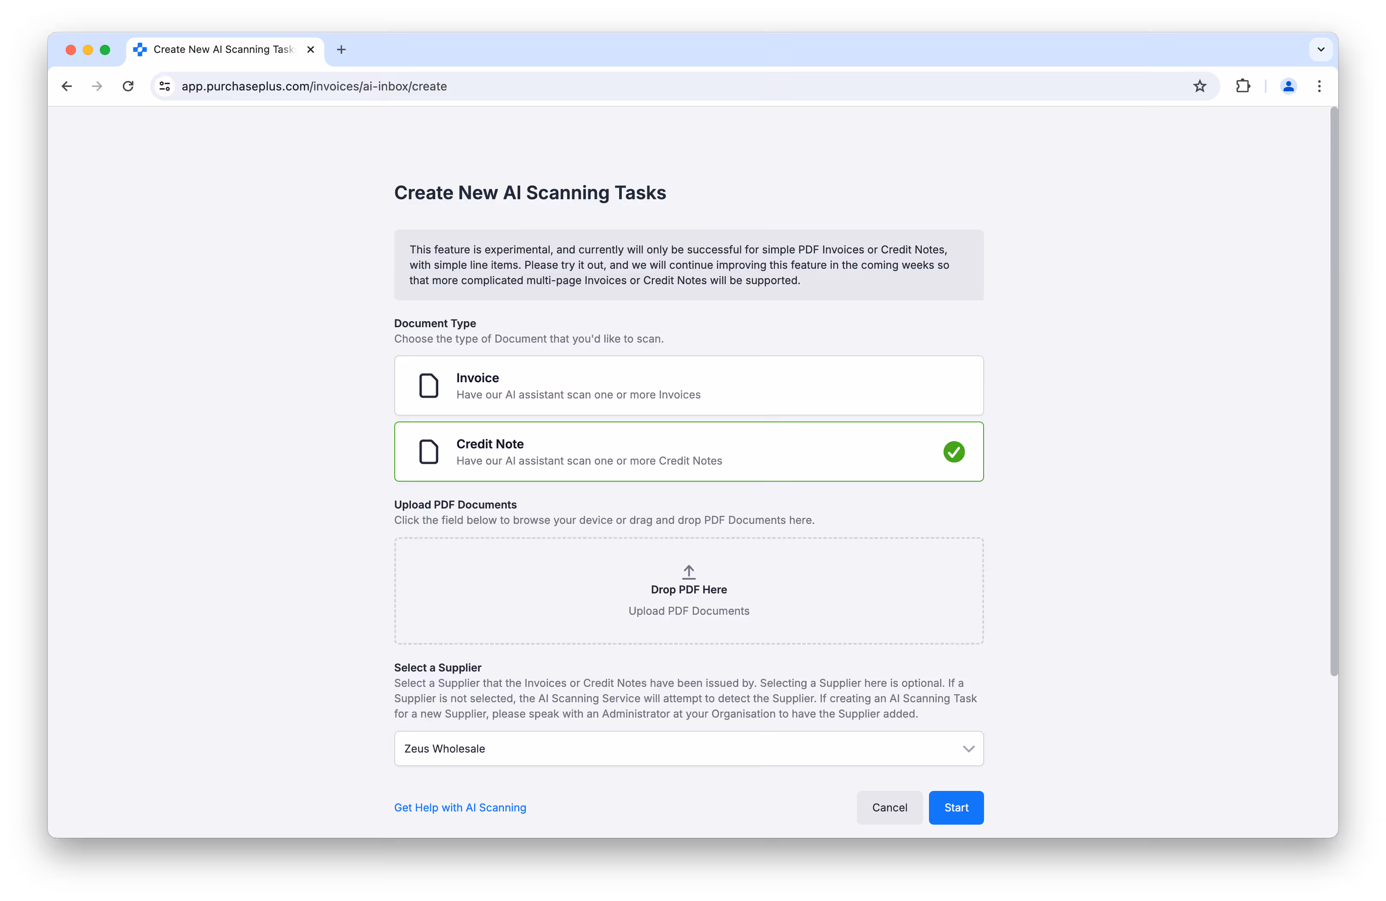This screenshot has height=901, width=1386.
Task: Open the Chrome profile avatar icon
Action: 1288,86
